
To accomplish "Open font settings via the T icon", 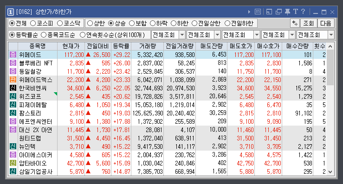I will click(x=296, y=12).
